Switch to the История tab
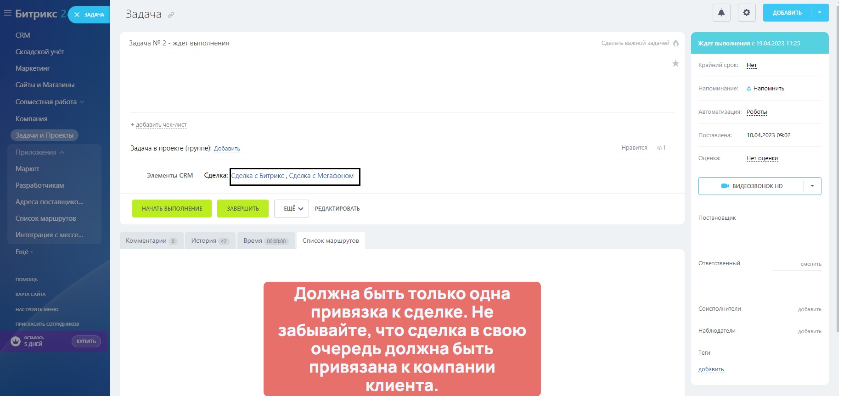Screen dimensions: 855x396 (210, 241)
